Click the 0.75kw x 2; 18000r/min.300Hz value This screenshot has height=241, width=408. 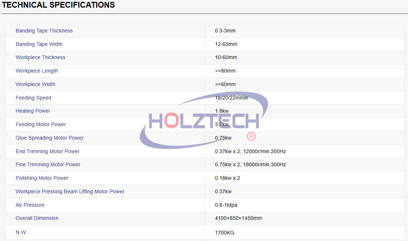tap(250, 164)
